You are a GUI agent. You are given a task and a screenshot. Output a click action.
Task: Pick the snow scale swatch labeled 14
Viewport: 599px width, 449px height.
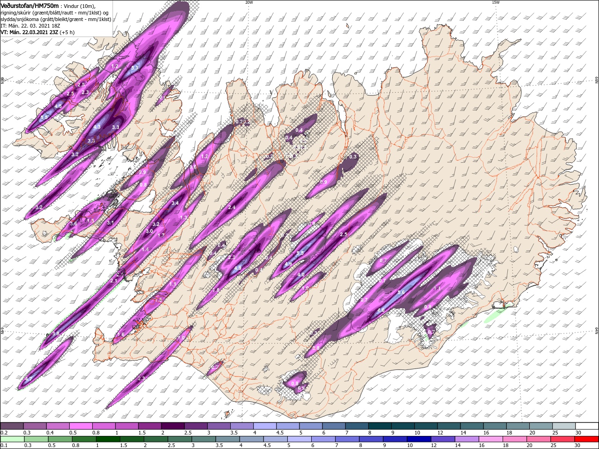click(x=471, y=426)
